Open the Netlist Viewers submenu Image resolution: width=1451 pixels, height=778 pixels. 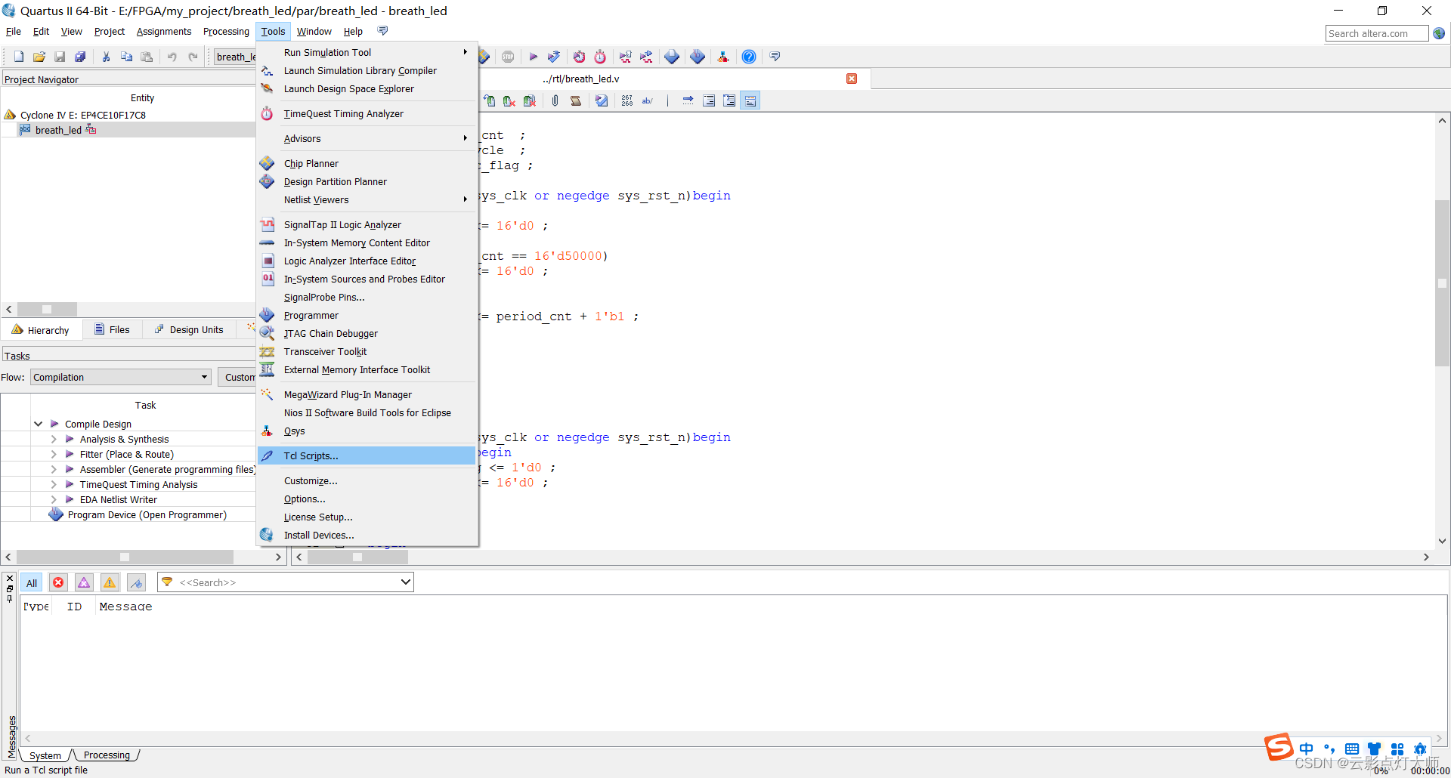pyautogui.click(x=367, y=199)
